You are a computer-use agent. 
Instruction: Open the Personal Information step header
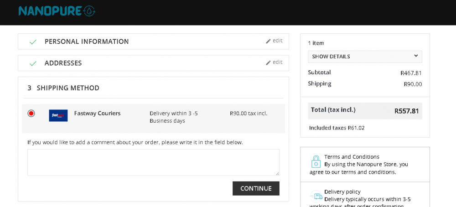87,41
